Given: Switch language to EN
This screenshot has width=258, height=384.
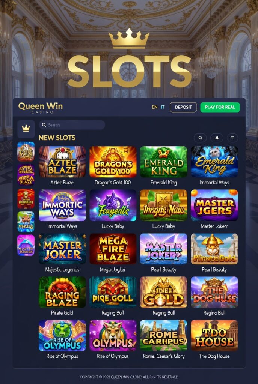Looking at the screenshot, I should tap(154, 107).
